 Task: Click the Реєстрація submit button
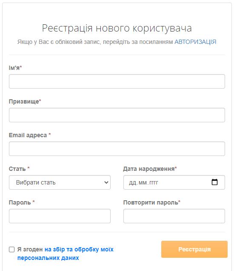[194, 249]
